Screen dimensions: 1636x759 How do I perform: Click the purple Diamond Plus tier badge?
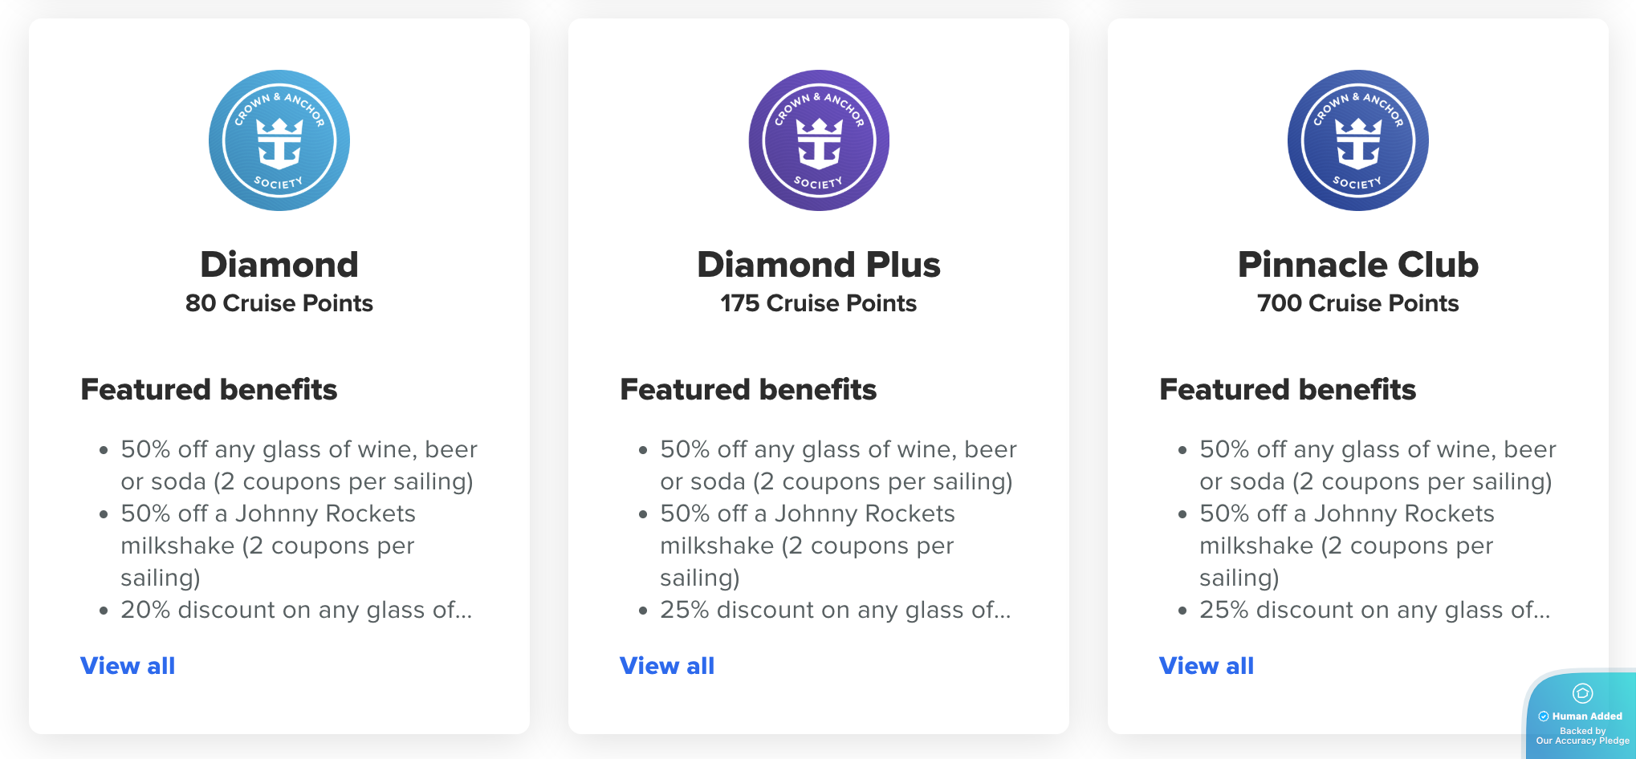[819, 140]
